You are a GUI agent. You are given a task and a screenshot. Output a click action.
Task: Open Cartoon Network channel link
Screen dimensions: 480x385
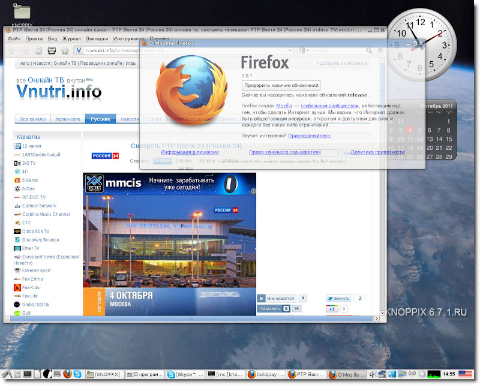pos(39,206)
